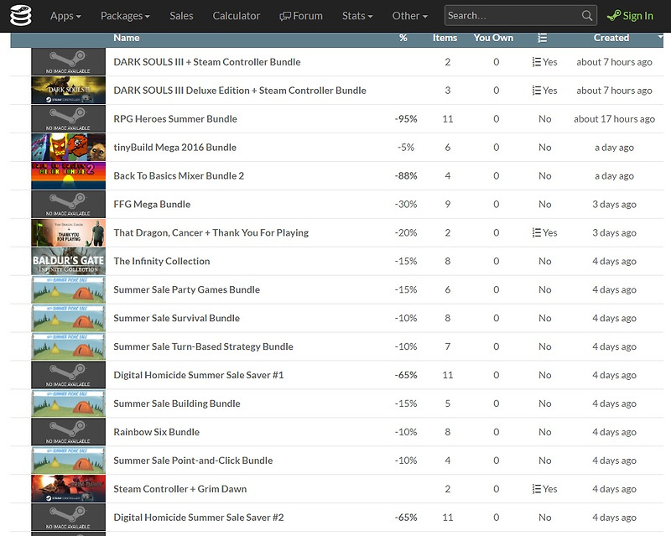Image resolution: width=671 pixels, height=536 pixels.
Task: Click list icon in DARK SOULS III Deluxe Edition row
Action: [536, 91]
